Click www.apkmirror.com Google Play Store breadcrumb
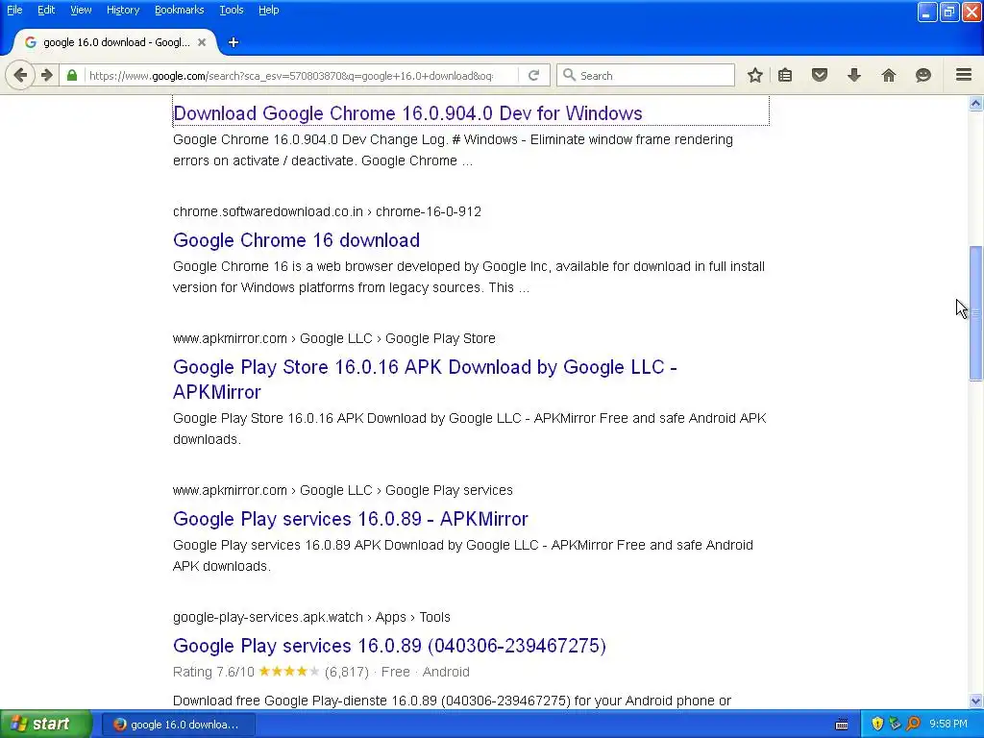 [x=333, y=338]
